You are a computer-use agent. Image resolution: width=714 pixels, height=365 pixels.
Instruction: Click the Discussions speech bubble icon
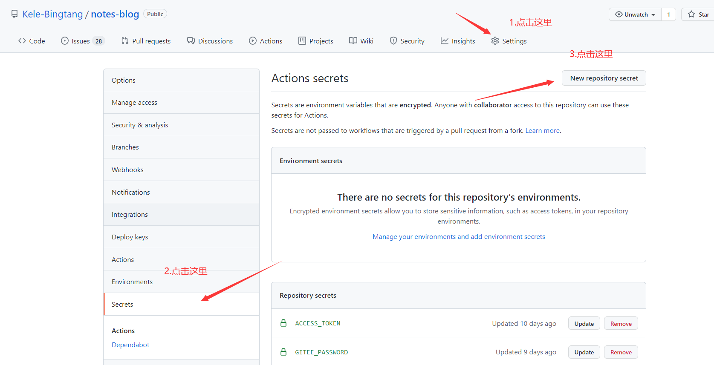click(x=191, y=41)
